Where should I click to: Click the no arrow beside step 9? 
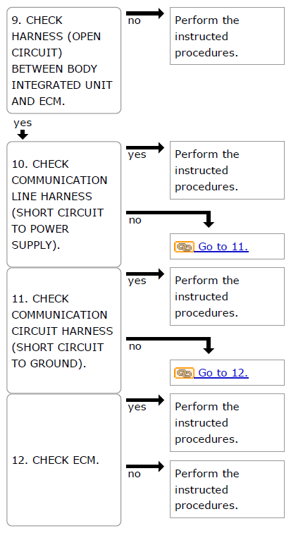pyautogui.click(x=145, y=13)
